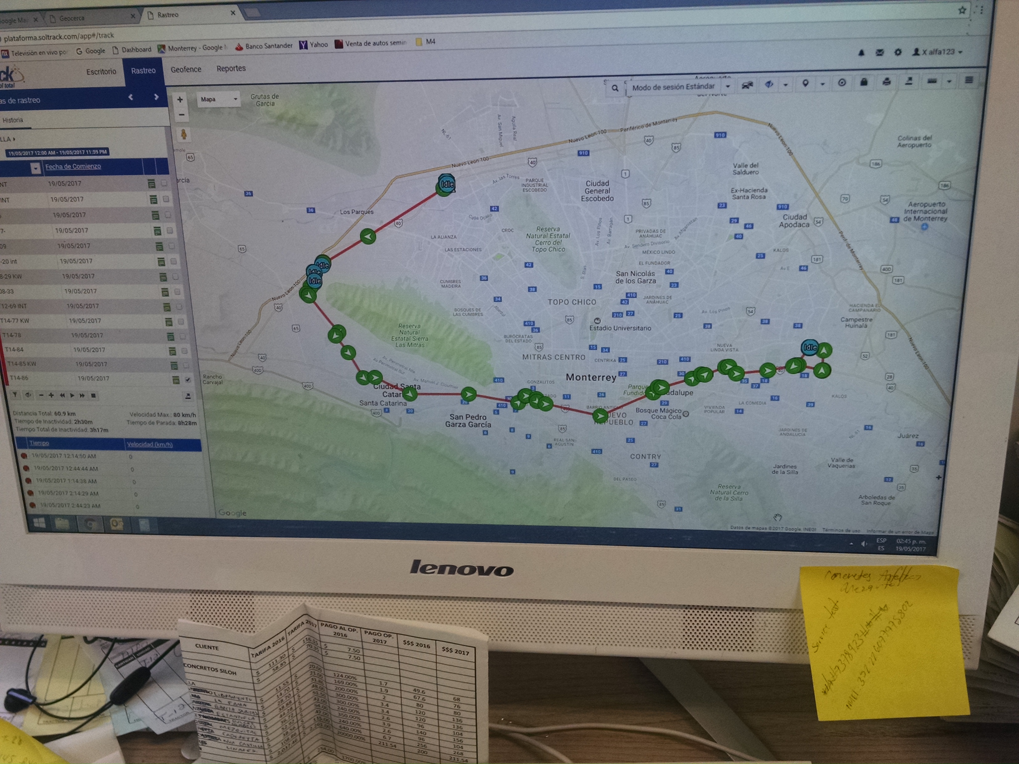Image resolution: width=1019 pixels, height=764 pixels.
Task: Switch to the Geofence tab
Action: coord(186,70)
